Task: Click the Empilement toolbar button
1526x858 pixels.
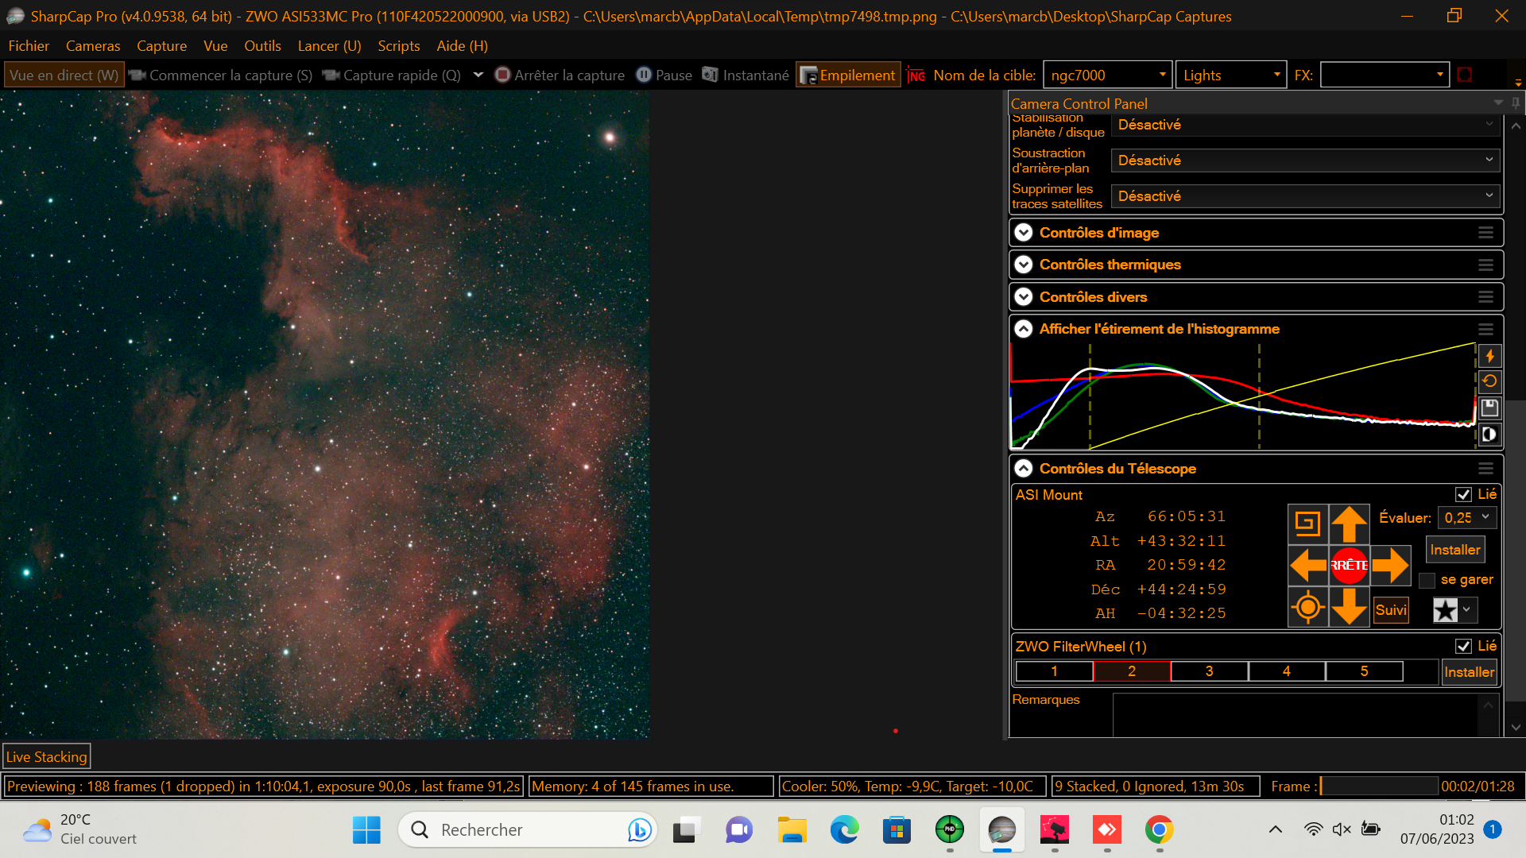Action: (848, 75)
